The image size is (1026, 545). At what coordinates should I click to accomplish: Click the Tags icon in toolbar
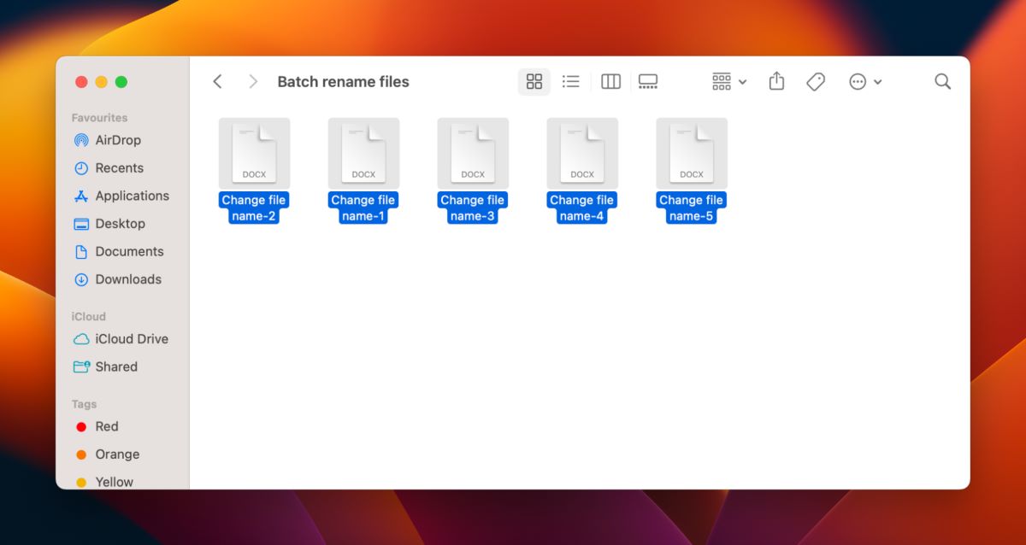pos(815,81)
